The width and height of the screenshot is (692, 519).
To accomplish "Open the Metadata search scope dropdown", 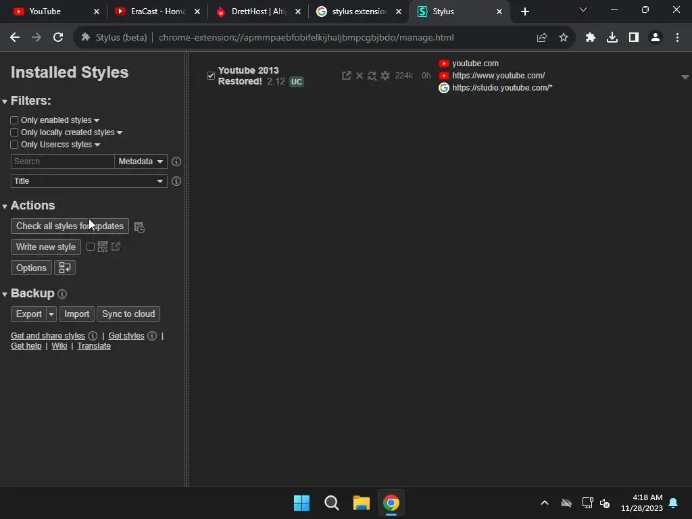I will point(141,162).
